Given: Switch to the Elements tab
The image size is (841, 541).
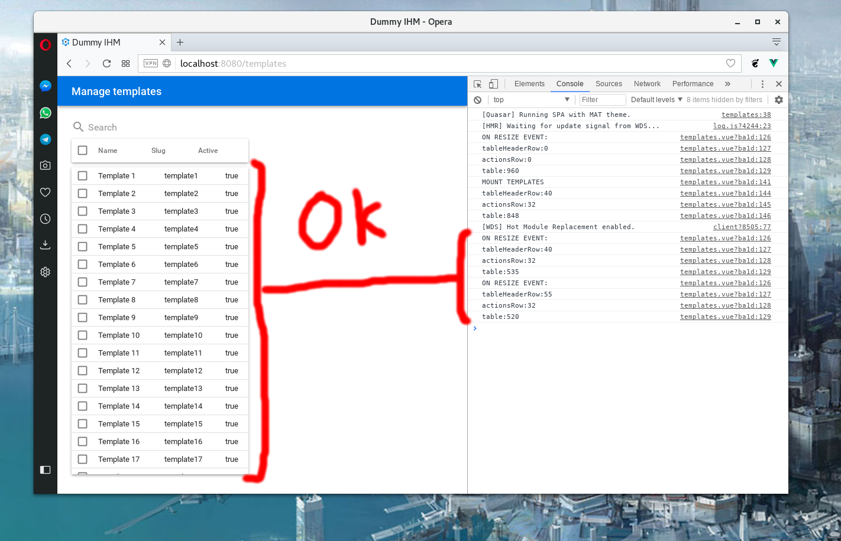Looking at the screenshot, I should point(529,84).
